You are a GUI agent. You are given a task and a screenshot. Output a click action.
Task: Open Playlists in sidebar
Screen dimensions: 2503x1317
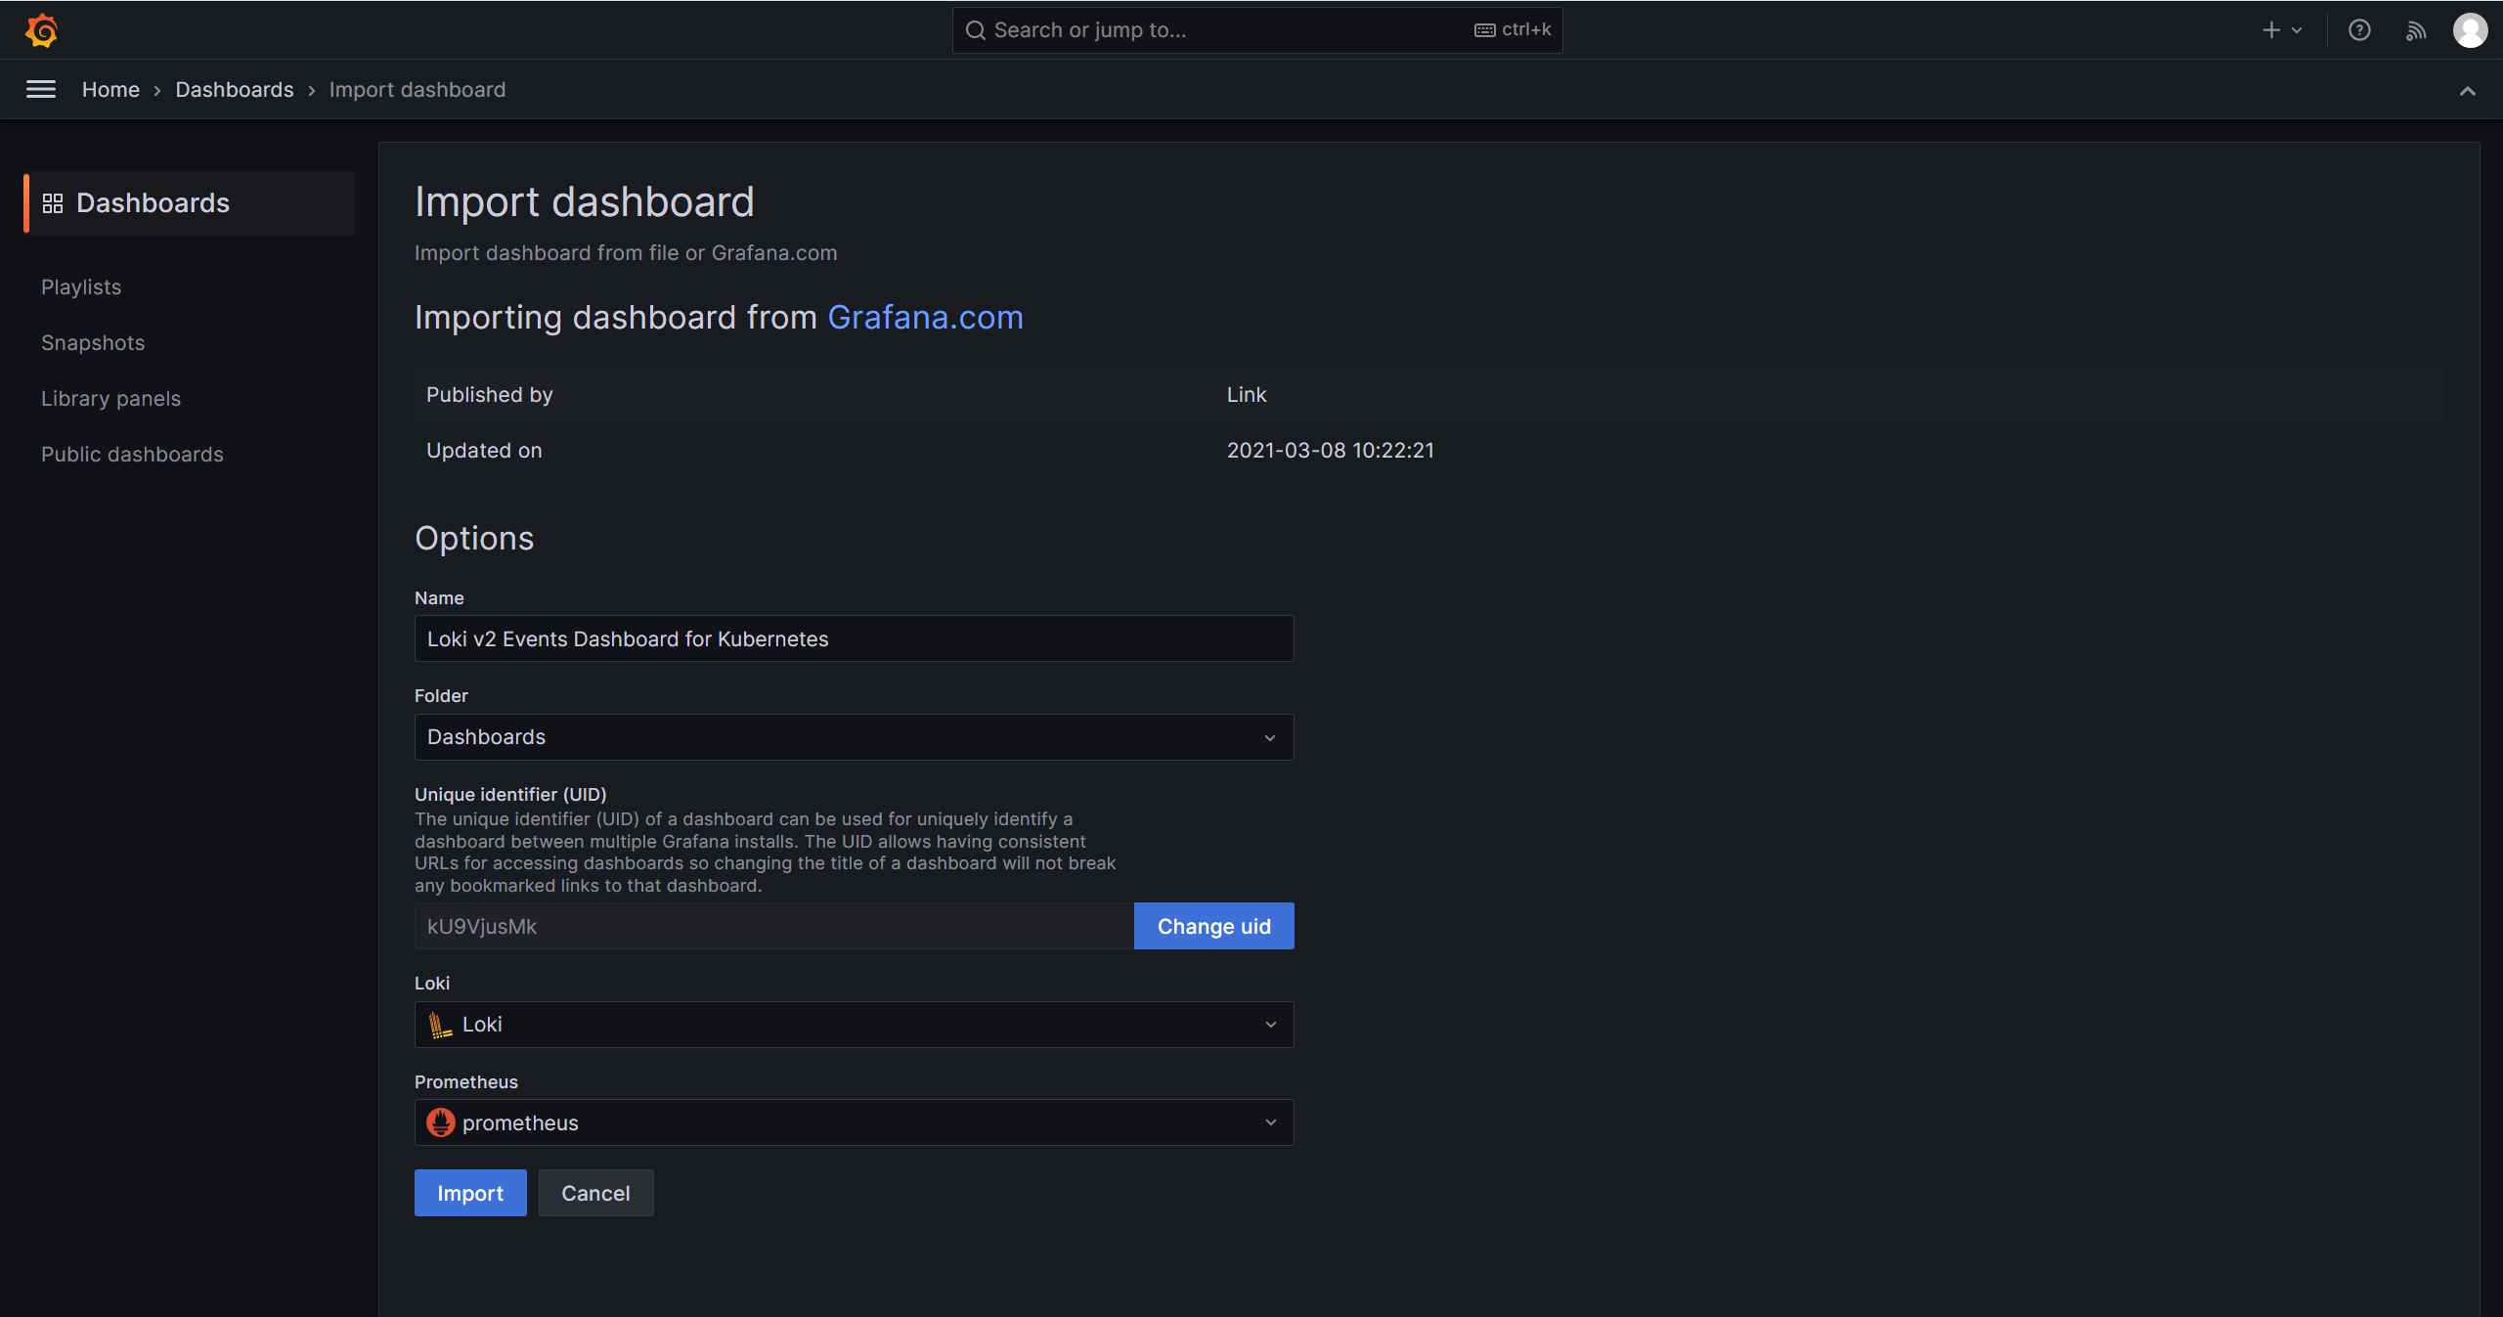(x=81, y=287)
